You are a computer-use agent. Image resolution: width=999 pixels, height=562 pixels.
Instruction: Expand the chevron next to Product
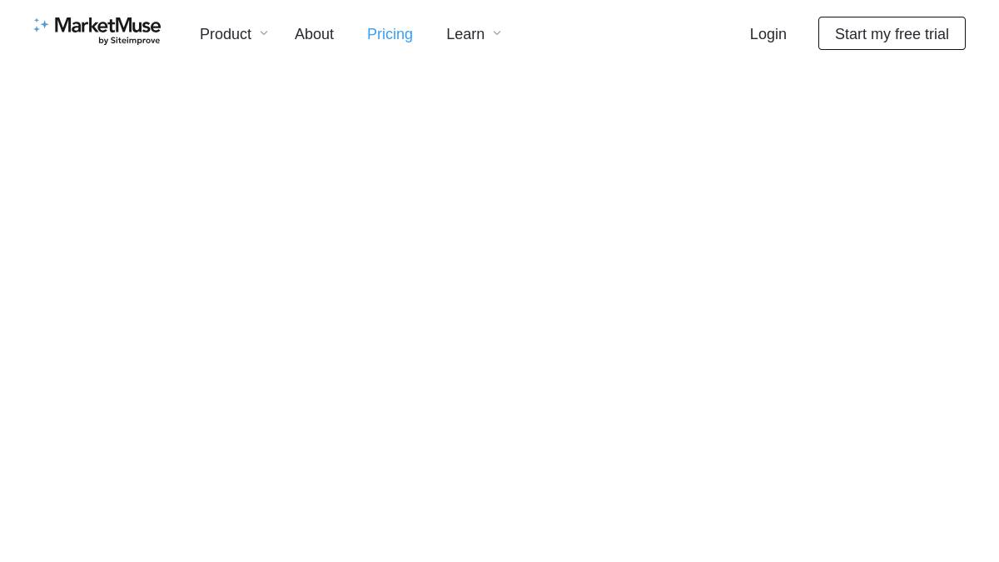click(264, 33)
